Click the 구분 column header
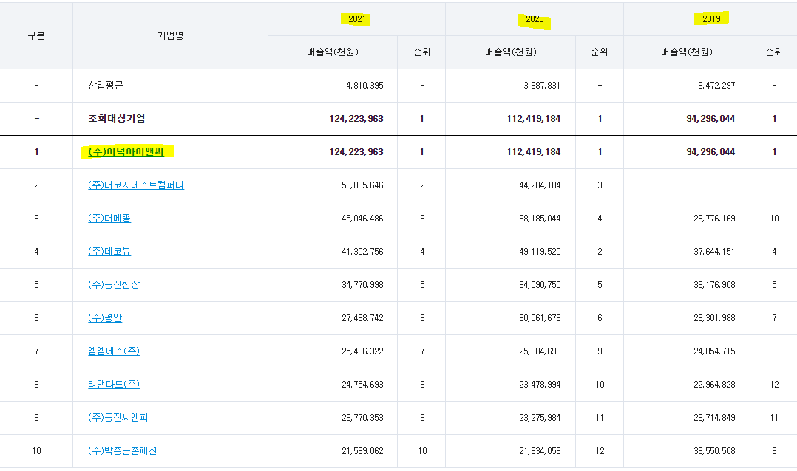The width and height of the screenshot is (797, 471). coord(36,35)
